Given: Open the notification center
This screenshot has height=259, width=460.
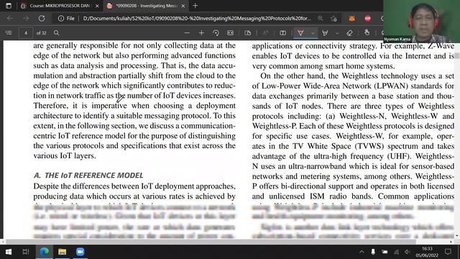Looking at the screenshot, I should pos(448,252).
